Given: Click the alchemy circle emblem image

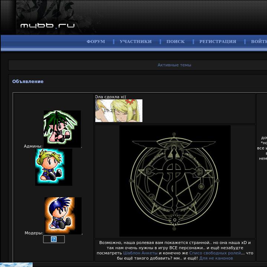Looking at the screenshot, I should point(175,181).
